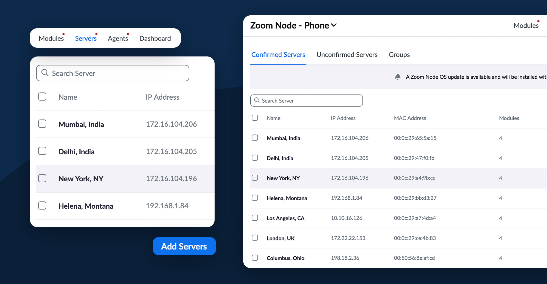Go to Dashboard in the navigation pill
Viewport: 547px width, 284px height.
[155, 38]
